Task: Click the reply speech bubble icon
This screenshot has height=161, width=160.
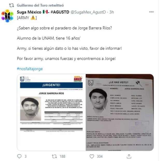Action: tap(19, 156)
